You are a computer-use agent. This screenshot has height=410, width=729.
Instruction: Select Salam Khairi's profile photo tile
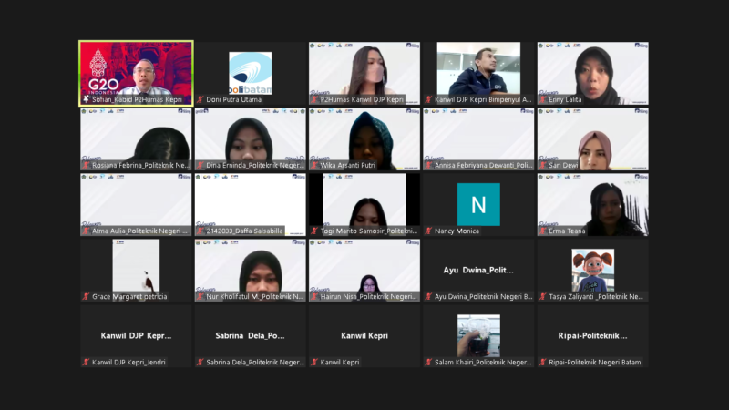(478, 334)
